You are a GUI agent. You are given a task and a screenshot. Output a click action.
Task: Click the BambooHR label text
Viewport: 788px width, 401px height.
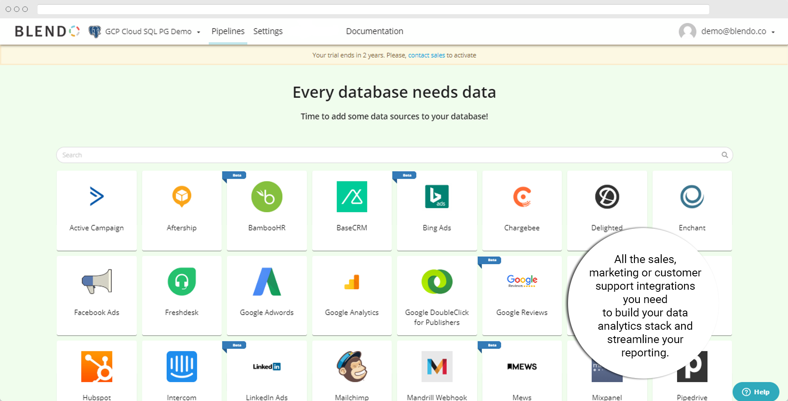click(267, 228)
